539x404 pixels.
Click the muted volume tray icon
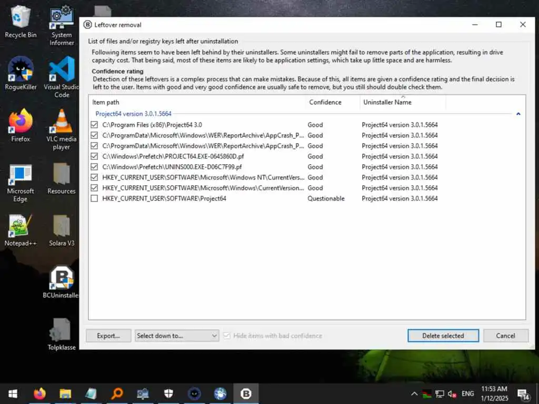click(x=452, y=393)
